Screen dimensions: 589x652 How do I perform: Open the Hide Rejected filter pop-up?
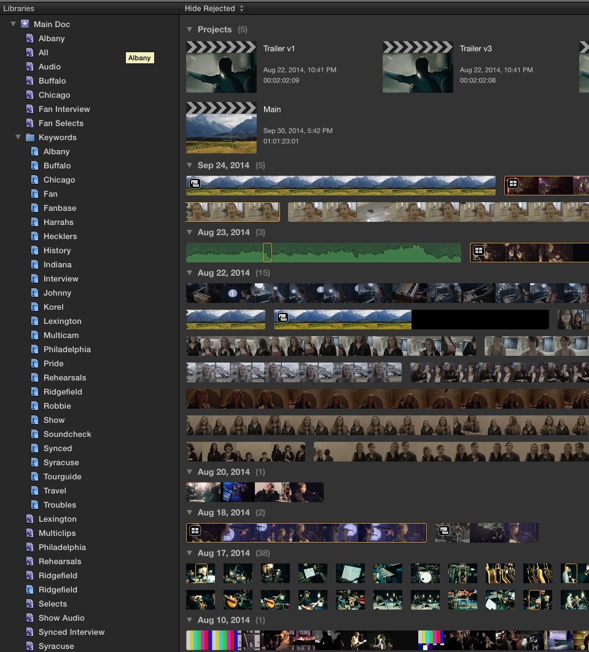214,9
